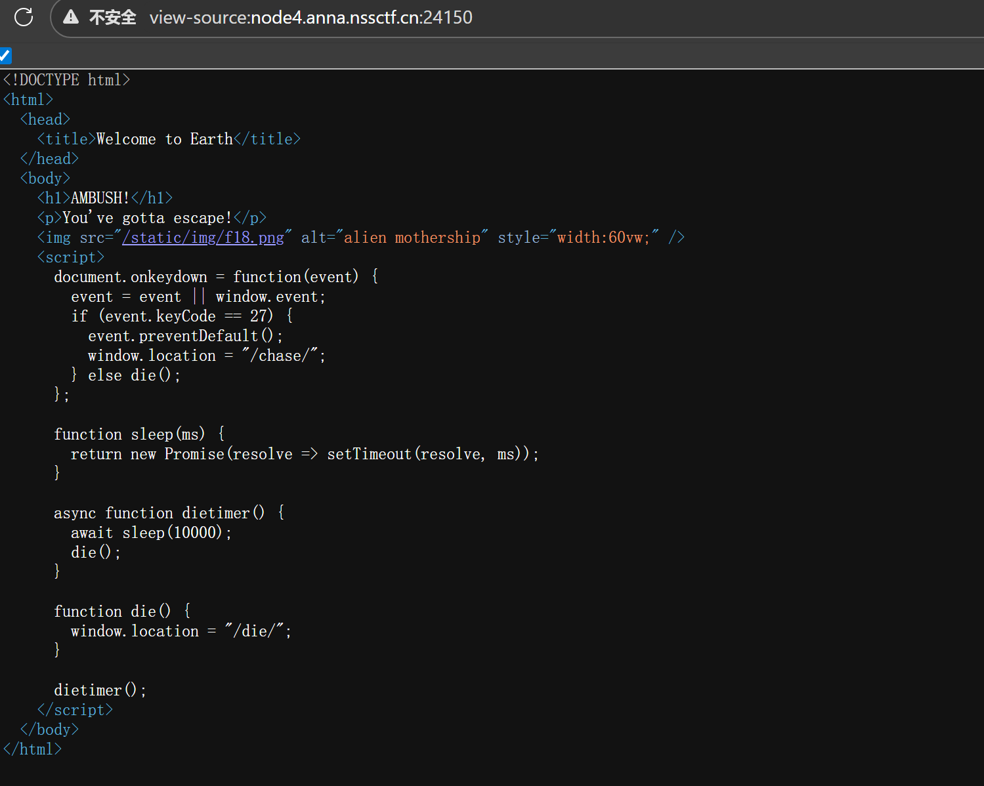The image size is (984, 786).
Task: Click the opening script tag
Action: point(71,257)
